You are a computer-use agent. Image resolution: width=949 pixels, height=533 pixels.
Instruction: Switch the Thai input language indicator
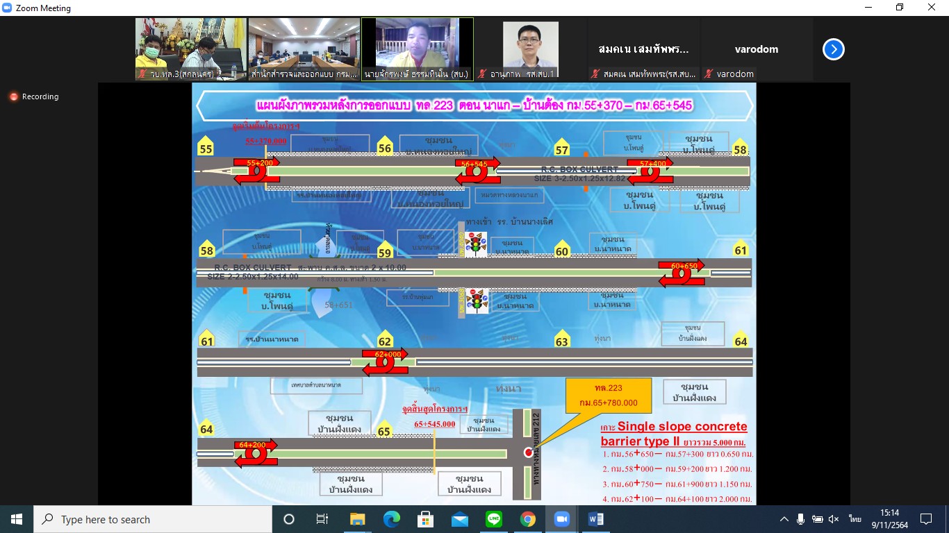[855, 519]
